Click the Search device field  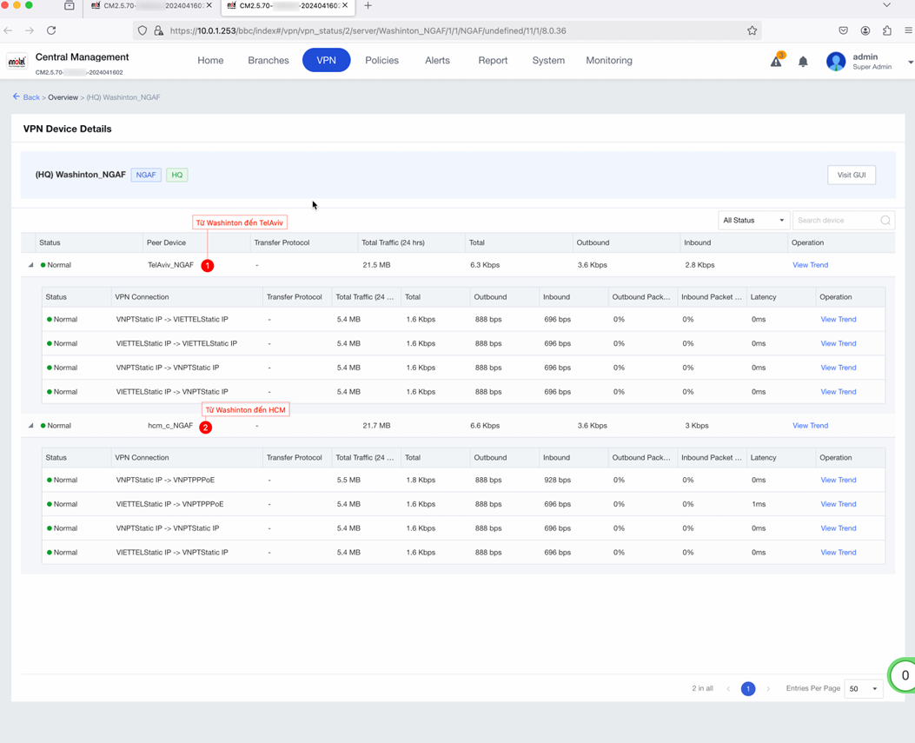coord(837,220)
